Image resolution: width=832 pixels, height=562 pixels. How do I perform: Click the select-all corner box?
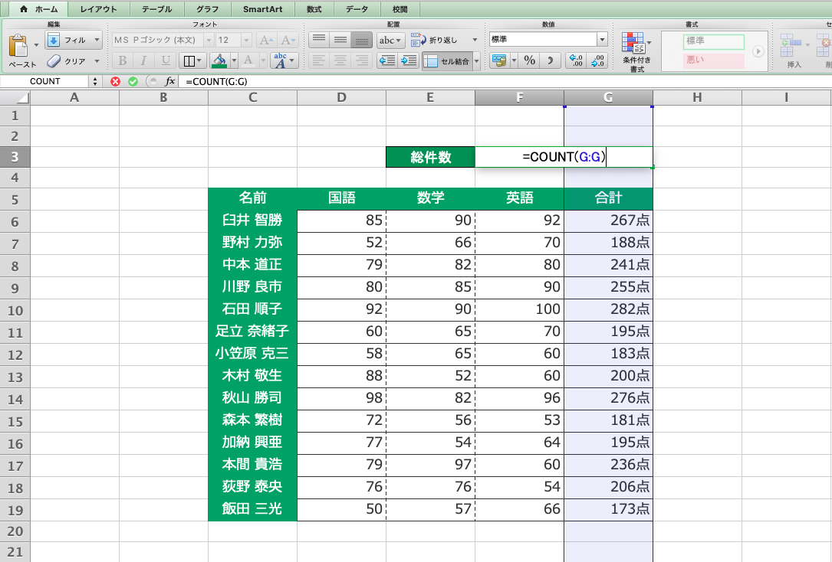point(15,97)
